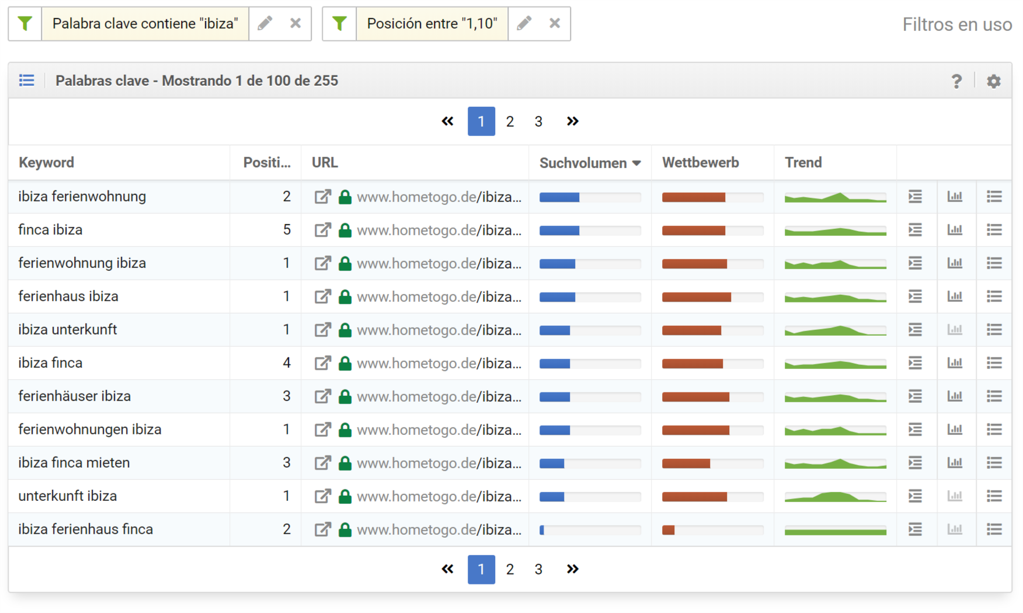Open the options list icon for 'ibiza ferienhaus finca'
Screen dimensions: 1023x613
tap(994, 530)
